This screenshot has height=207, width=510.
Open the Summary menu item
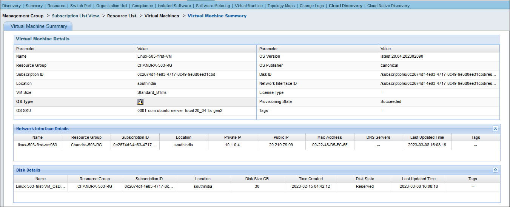34,6
